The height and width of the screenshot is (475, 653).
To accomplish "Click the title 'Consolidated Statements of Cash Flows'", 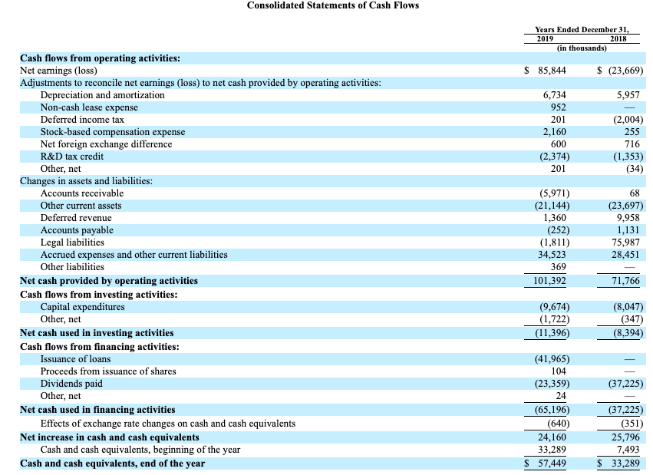I will click(333, 5).
